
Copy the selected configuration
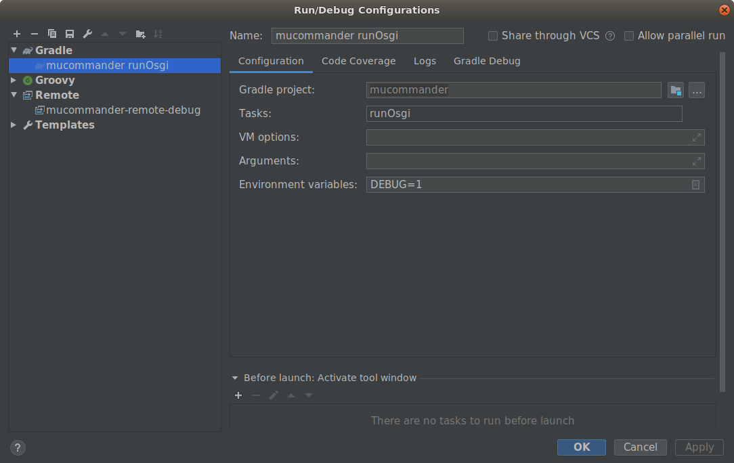pyautogui.click(x=52, y=34)
